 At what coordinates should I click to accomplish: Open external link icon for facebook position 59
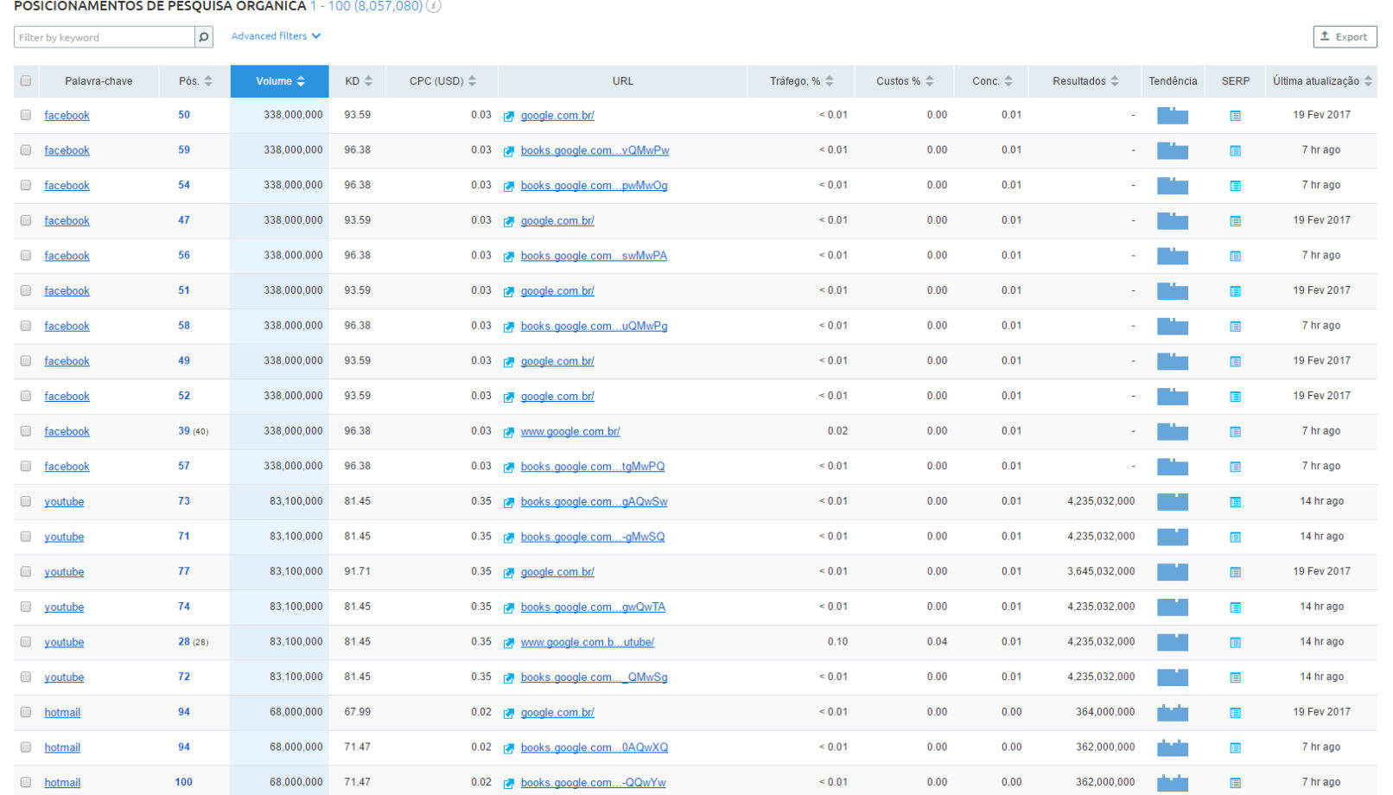point(509,151)
